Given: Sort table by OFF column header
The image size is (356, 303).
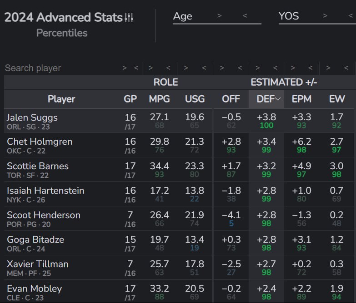Looking at the screenshot, I should 231,99.
